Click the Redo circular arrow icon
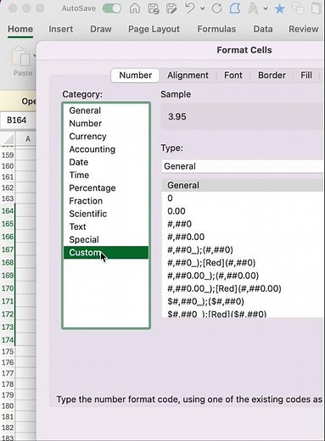The image size is (325, 441). [216, 8]
